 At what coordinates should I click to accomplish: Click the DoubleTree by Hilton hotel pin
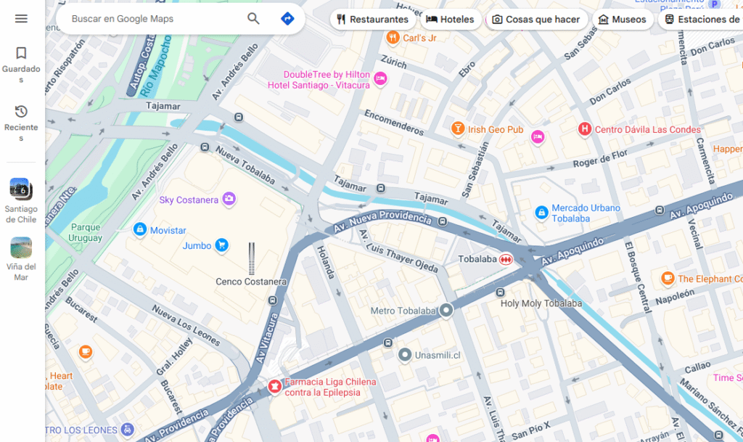click(380, 78)
